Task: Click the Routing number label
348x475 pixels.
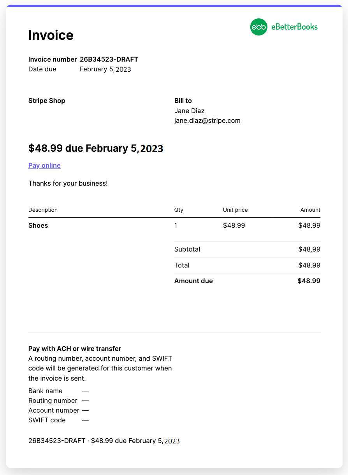Action: (53, 401)
